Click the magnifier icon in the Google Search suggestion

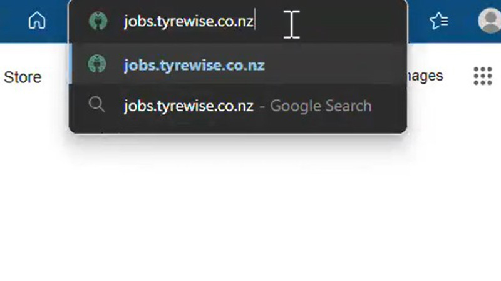tap(96, 104)
